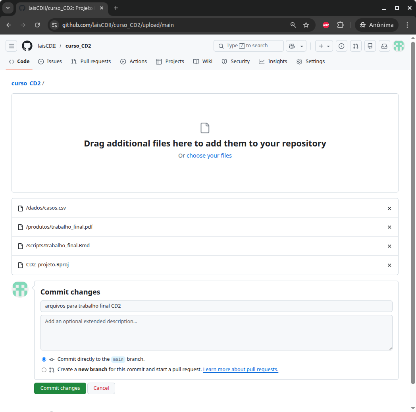This screenshot has height=412, width=416.
Task: Click the extended description text area
Action: pyautogui.click(x=216, y=333)
